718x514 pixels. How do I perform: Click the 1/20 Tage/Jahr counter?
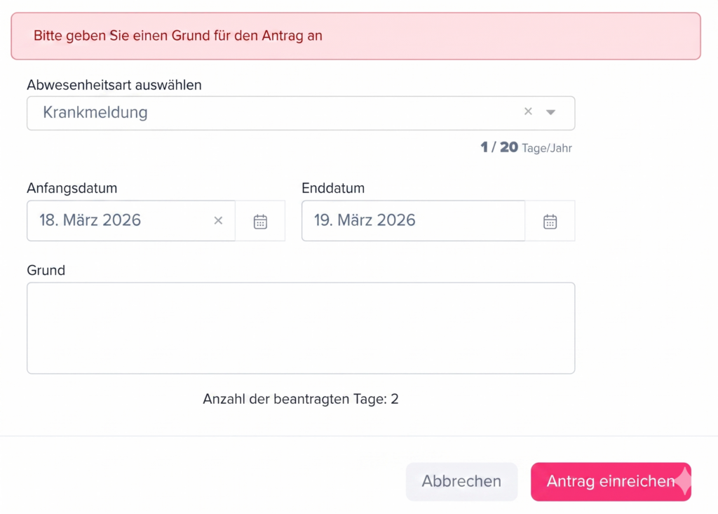tap(527, 148)
